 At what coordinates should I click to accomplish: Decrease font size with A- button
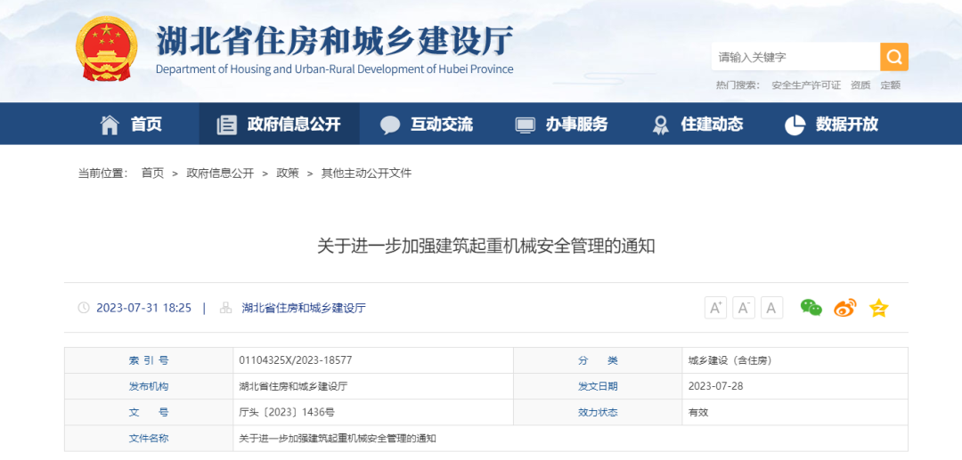click(x=744, y=308)
